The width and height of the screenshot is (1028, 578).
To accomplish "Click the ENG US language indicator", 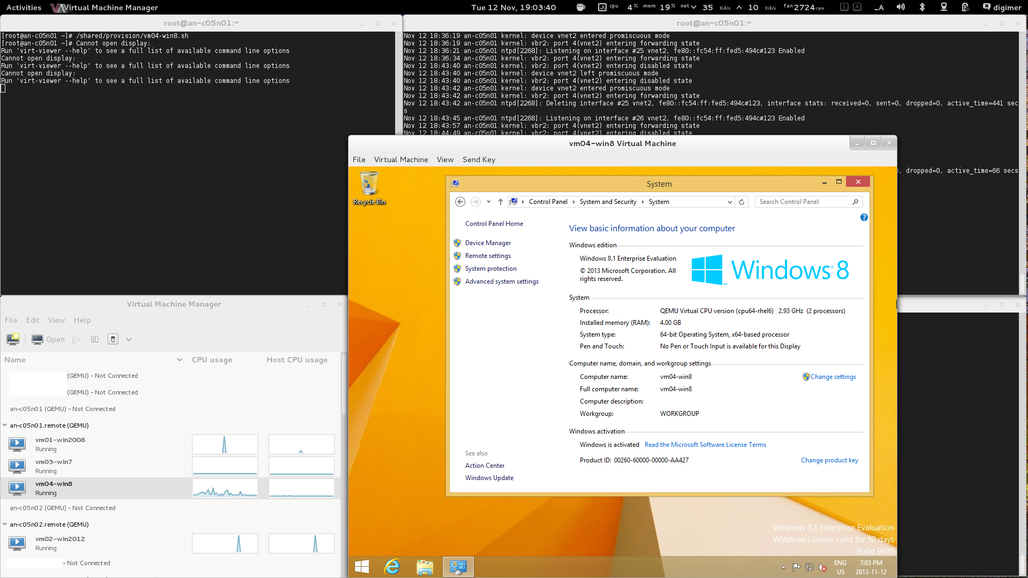I will [x=840, y=567].
